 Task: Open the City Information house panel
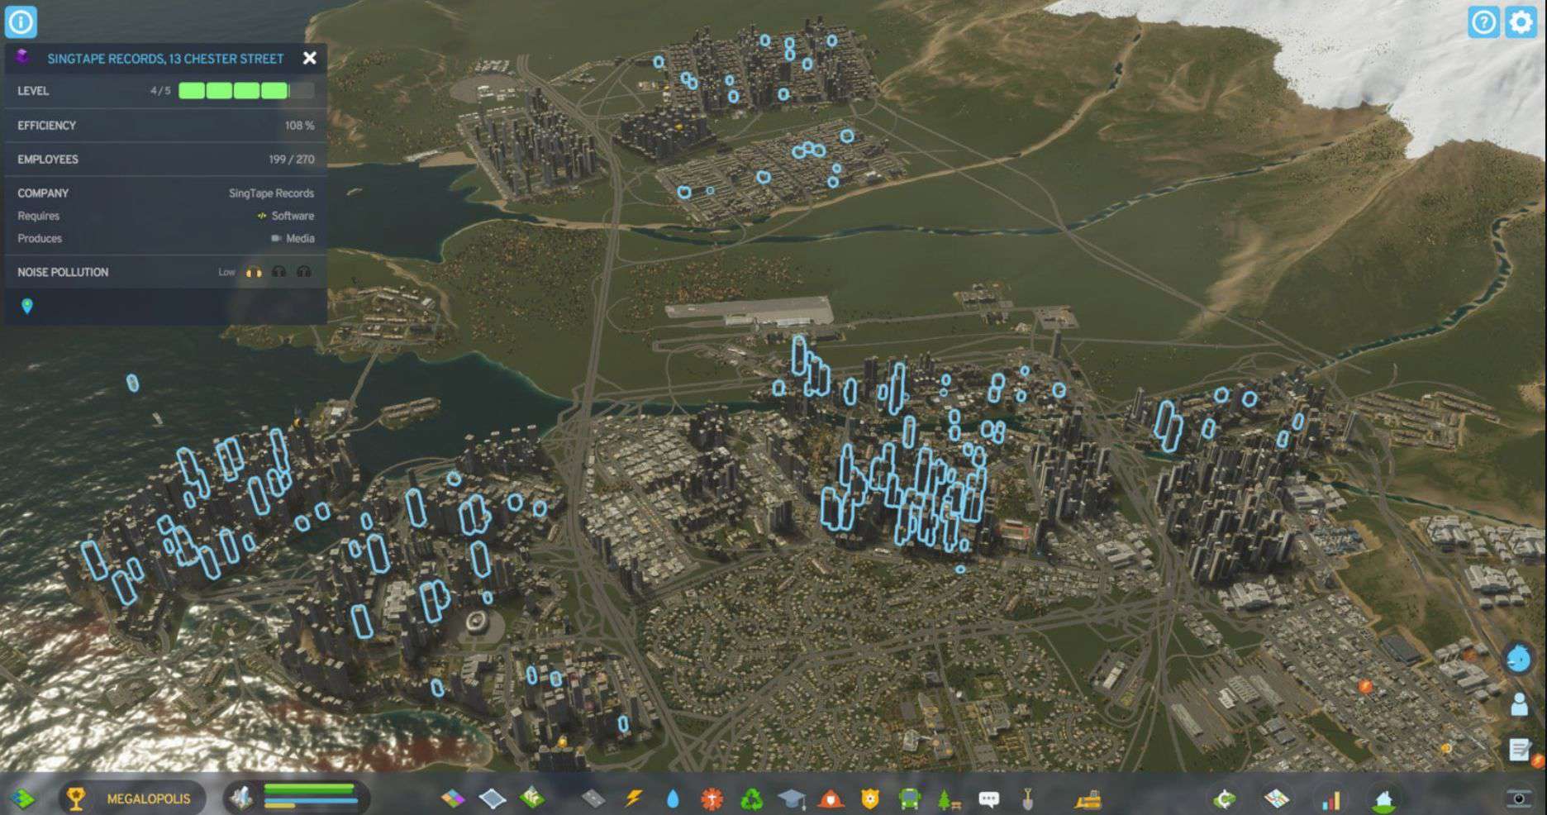tap(1384, 799)
